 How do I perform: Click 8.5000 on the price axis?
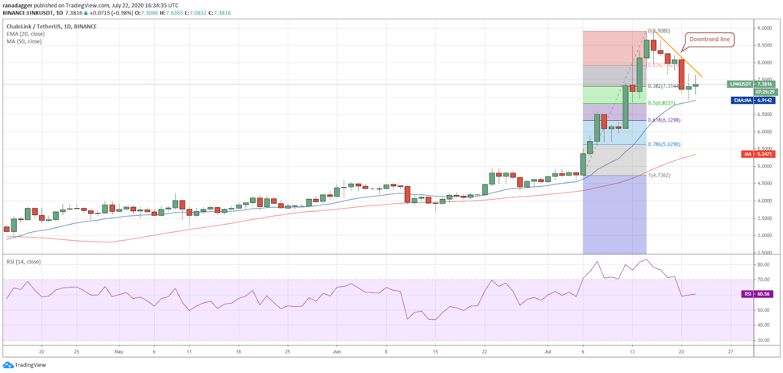tap(764, 45)
